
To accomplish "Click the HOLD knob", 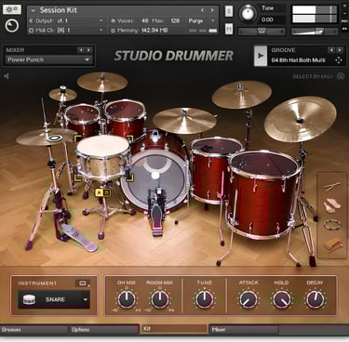I will (282, 299).
